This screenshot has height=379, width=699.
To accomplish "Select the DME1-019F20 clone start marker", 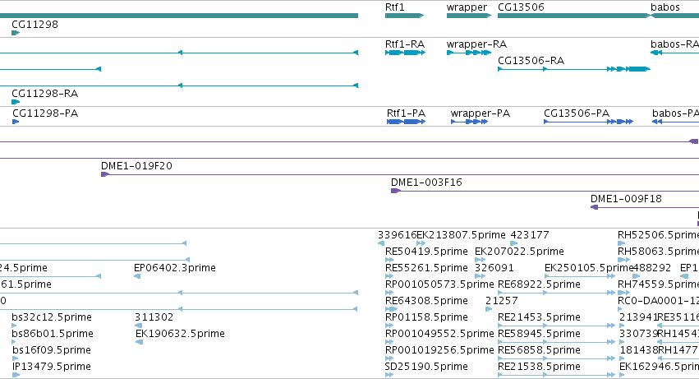I will [x=105, y=174].
